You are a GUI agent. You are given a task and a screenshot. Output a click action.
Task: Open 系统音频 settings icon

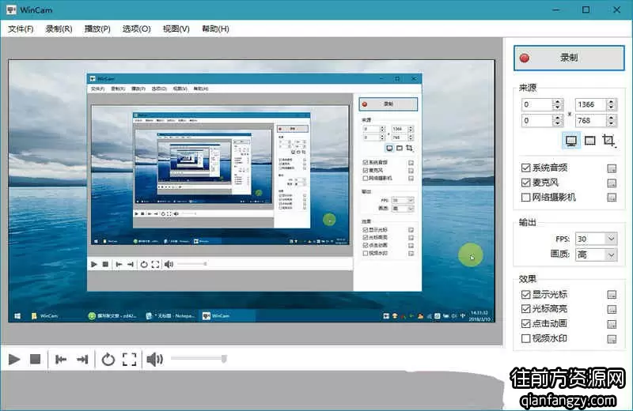tap(612, 168)
